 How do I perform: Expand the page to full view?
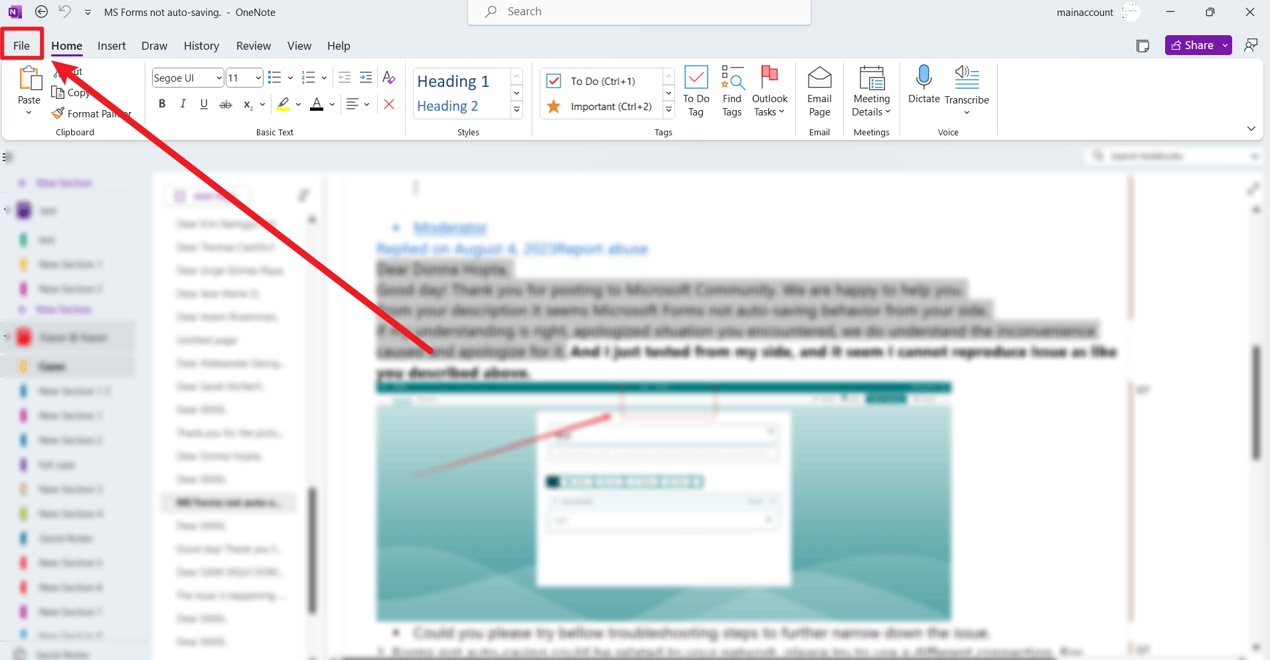pos(1253,189)
